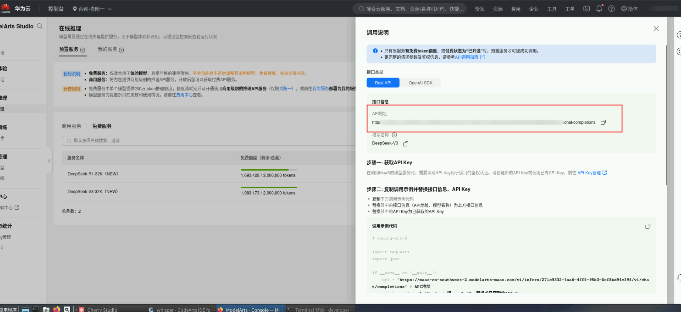Viewport: 681px width, 312px height.
Task: Click the 计费规则 tag
Action: click(71, 89)
